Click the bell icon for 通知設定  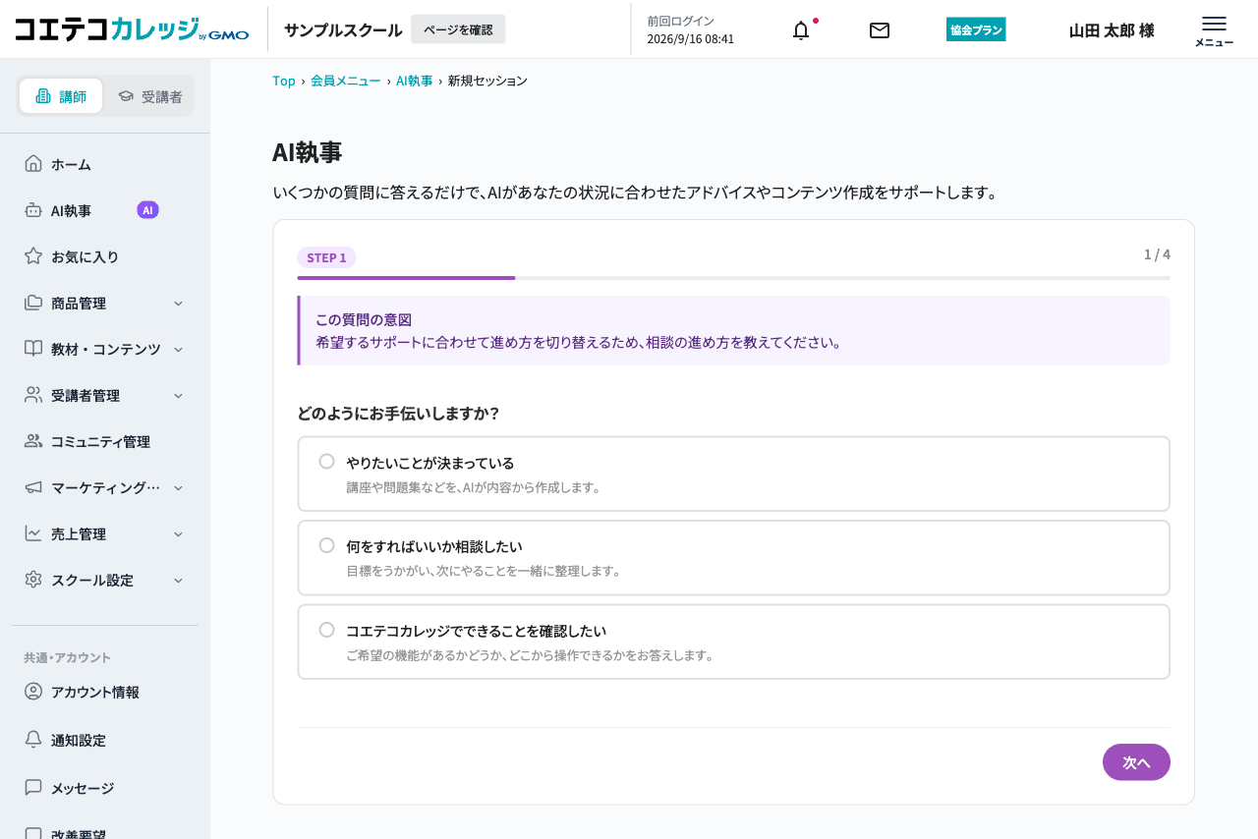(x=33, y=739)
